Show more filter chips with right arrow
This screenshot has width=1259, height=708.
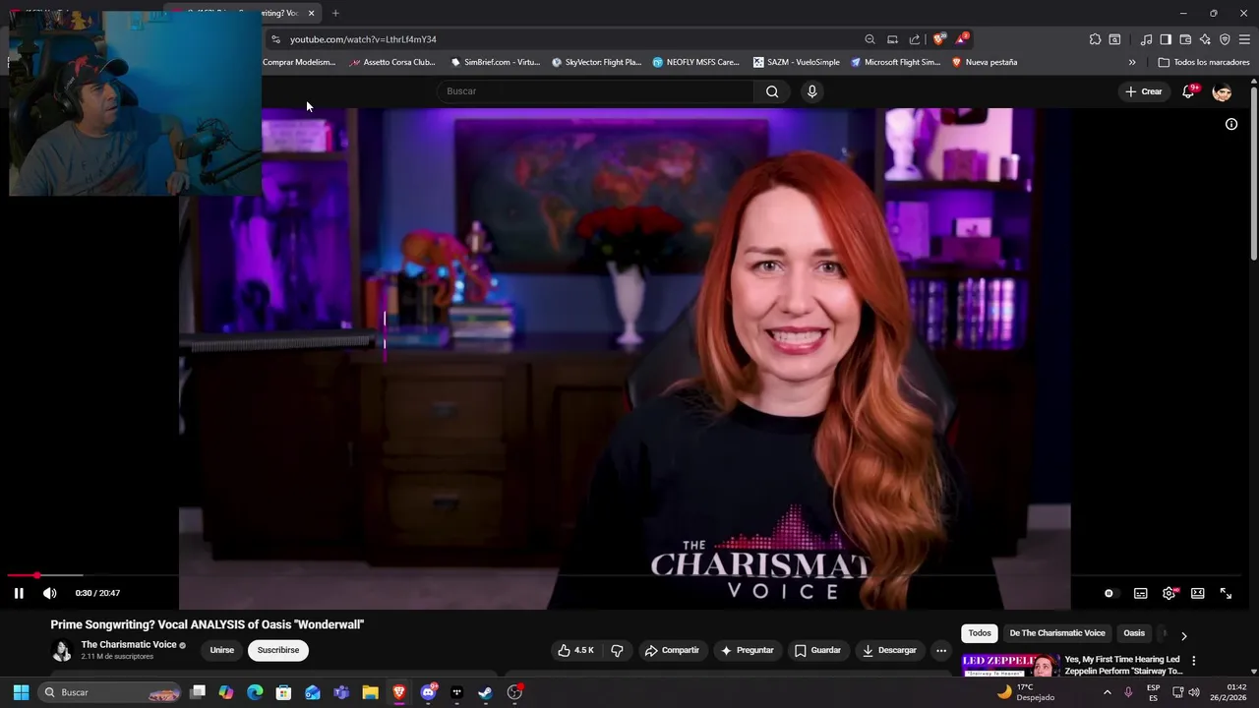(1183, 635)
